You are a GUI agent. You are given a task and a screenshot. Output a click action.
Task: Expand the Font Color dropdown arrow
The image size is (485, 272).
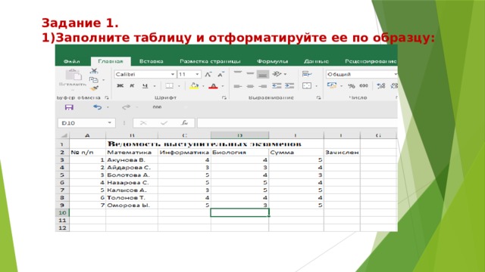(x=222, y=86)
